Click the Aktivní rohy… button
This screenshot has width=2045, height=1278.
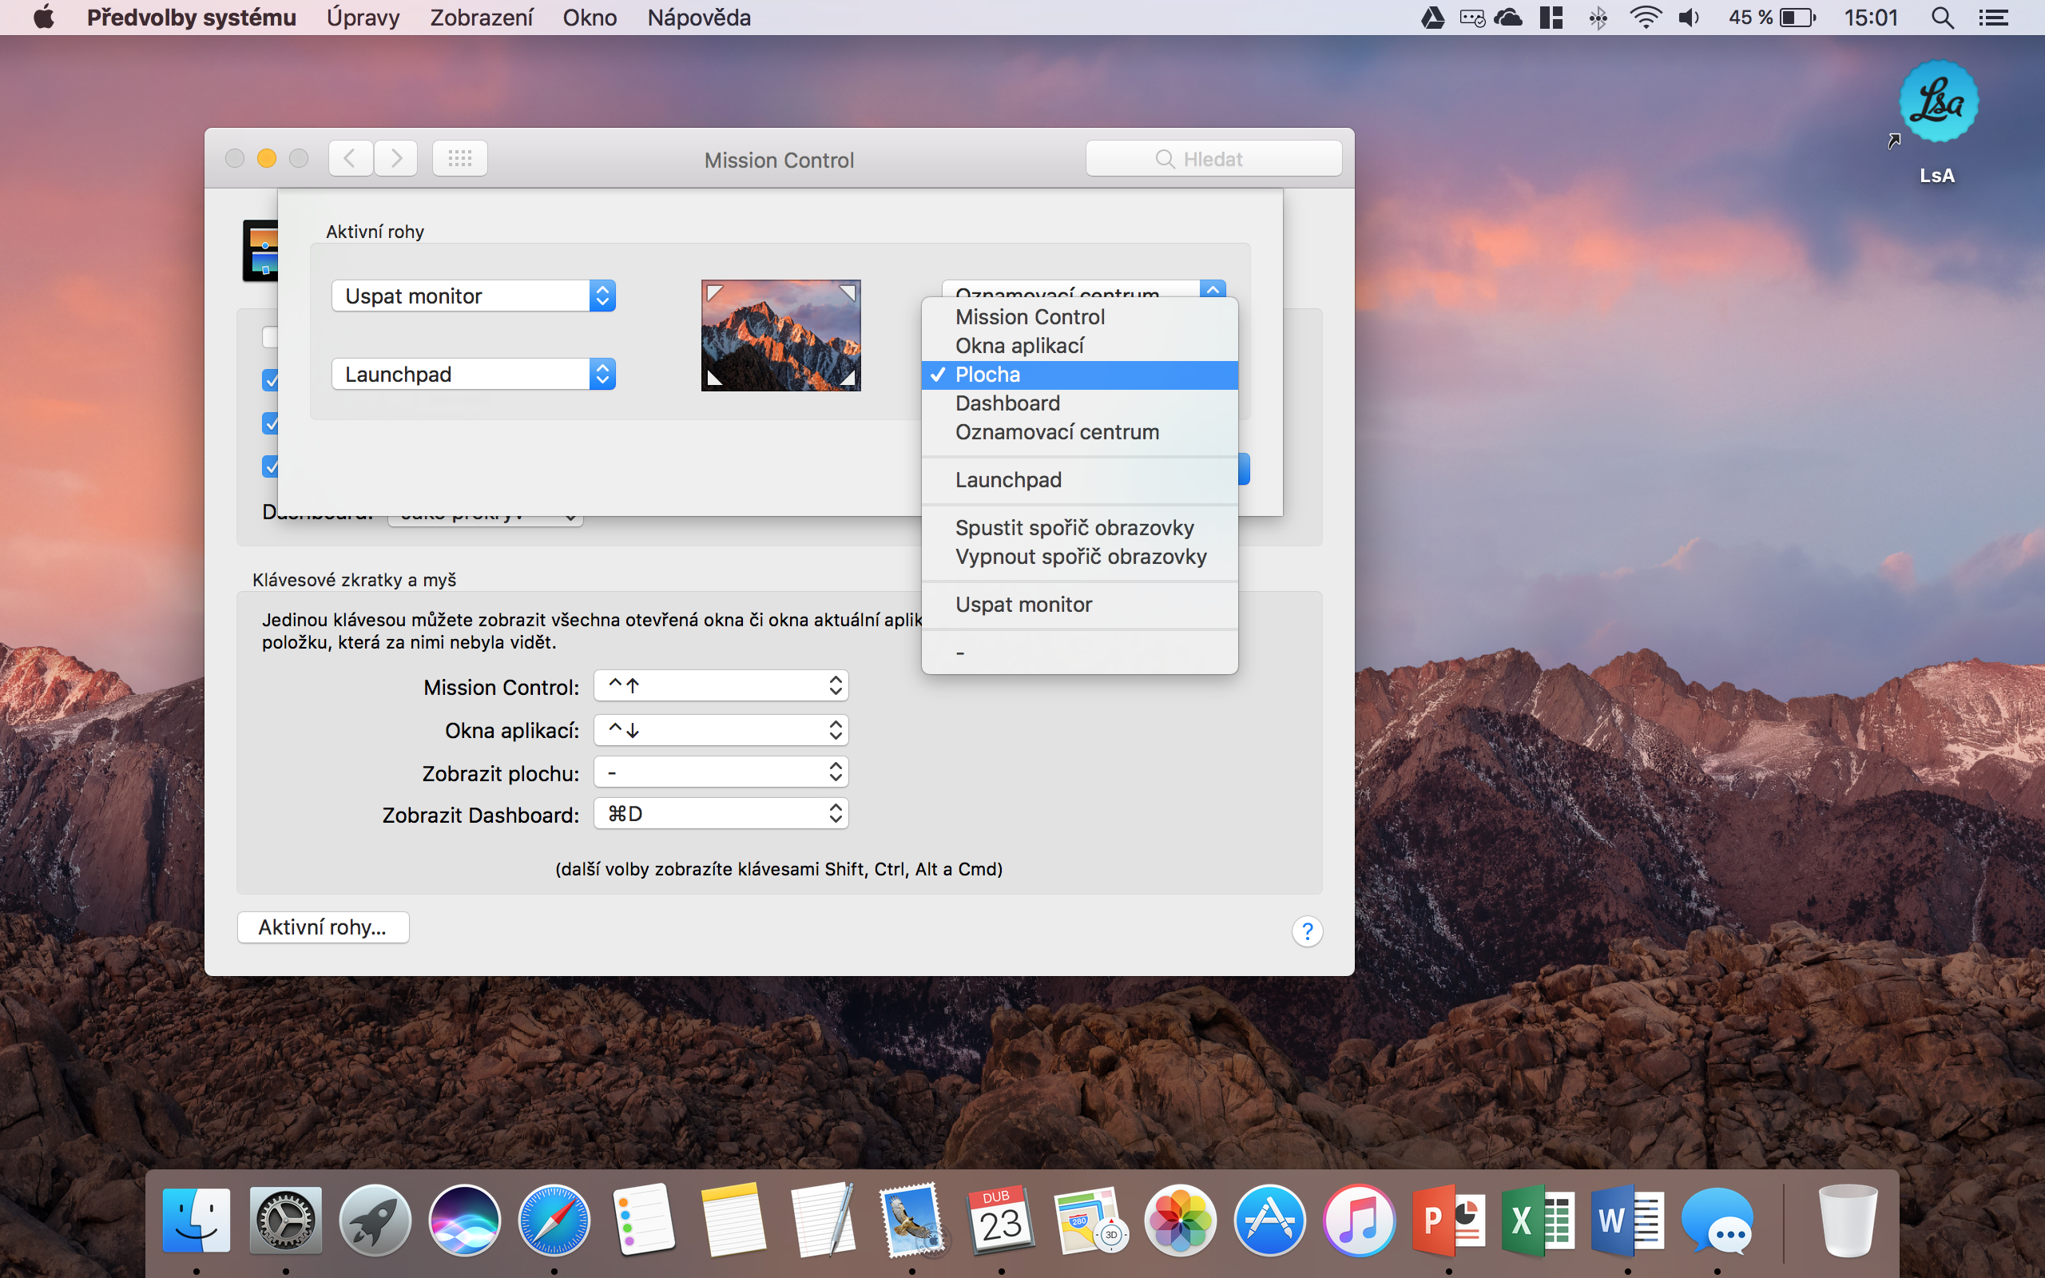[x=323, y=927]
